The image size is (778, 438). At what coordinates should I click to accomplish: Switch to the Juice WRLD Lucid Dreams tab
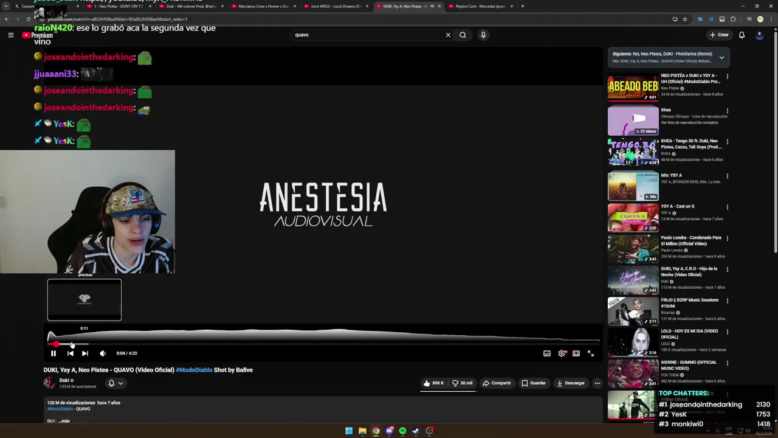point(334,6)
